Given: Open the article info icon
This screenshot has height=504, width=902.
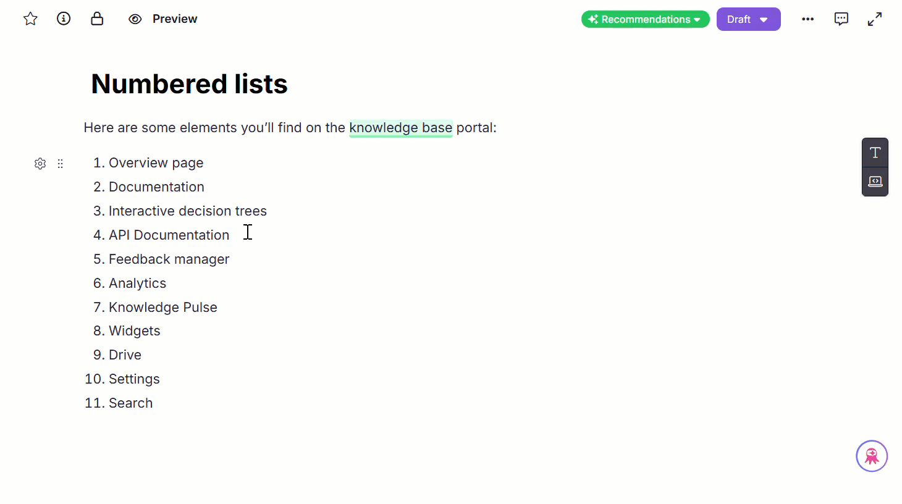Looking at the screenshot, I should coord(64,19).
